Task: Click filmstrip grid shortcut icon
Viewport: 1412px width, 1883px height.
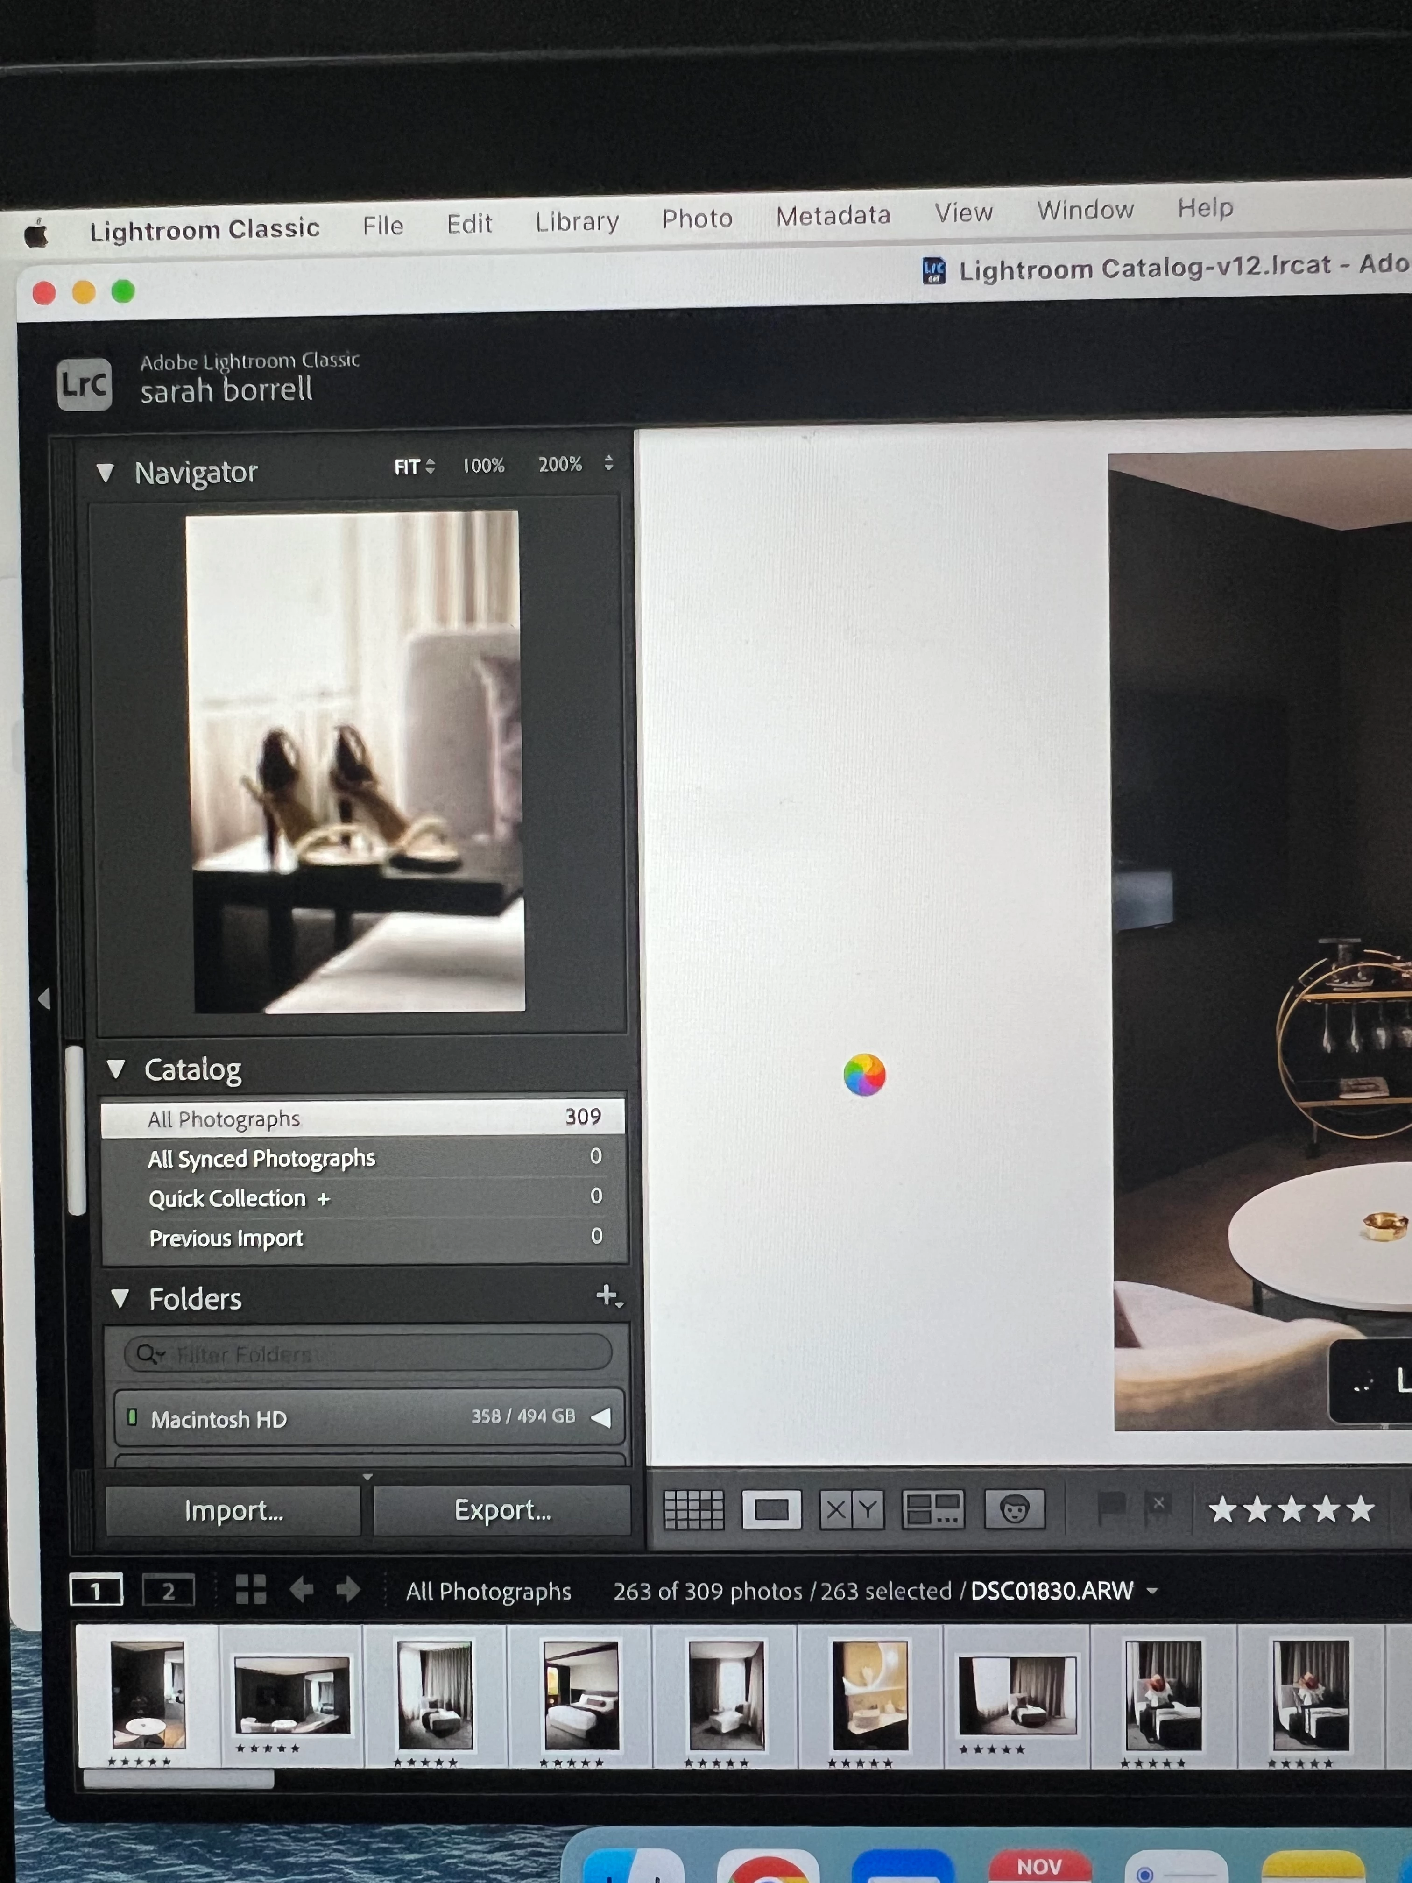Action: tap(250, 1589)
